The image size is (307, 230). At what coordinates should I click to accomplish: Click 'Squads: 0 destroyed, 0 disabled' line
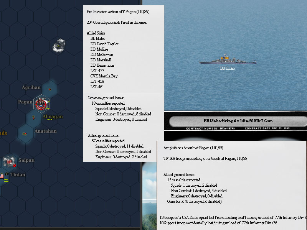(x=119, y=109)
